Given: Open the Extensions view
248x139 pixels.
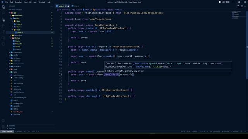Looking at the screenshot, I should click(3, 32).
